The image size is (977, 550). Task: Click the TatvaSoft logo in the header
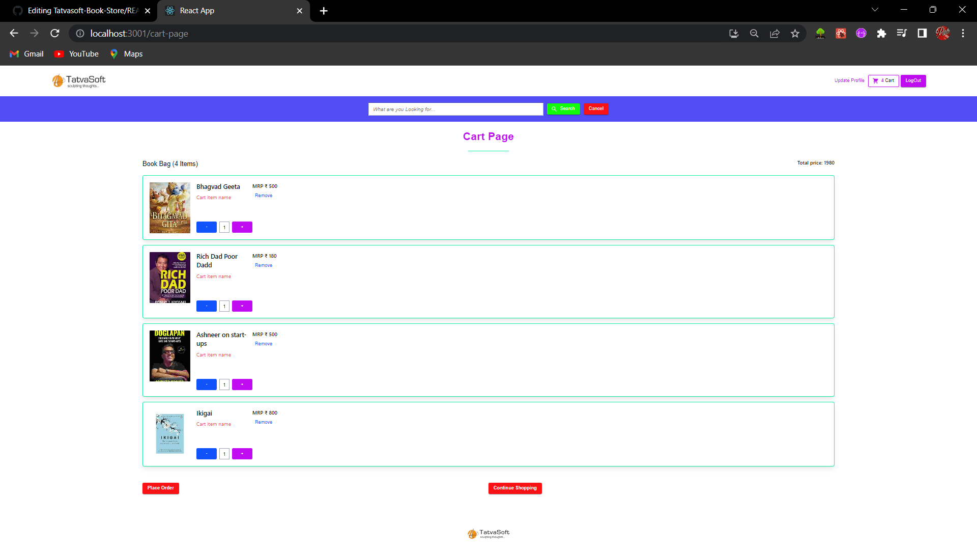[x=77, y=80]
